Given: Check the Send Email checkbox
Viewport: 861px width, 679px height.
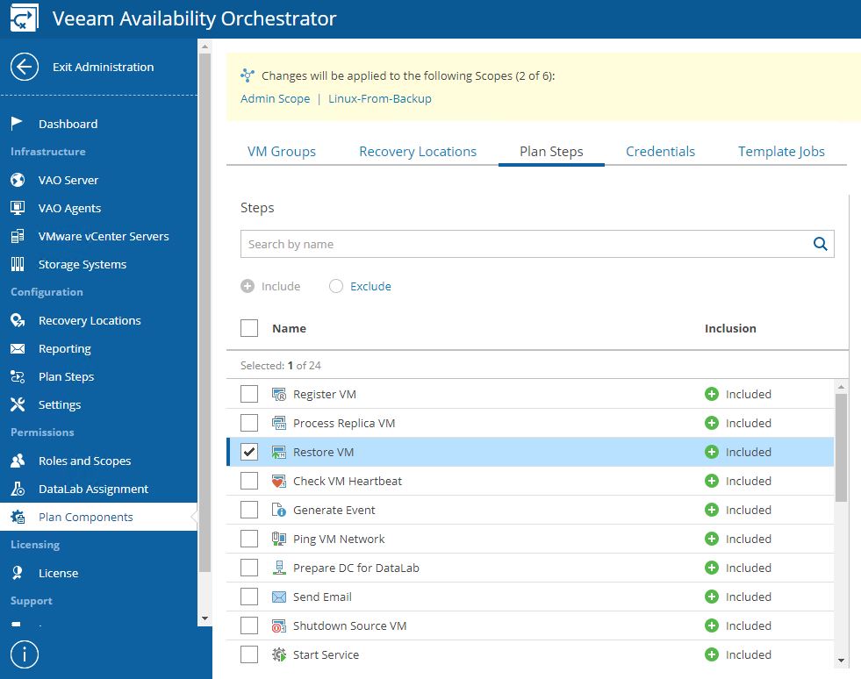Looking at the screenshot, I should pyautogui.click(x=249, y=597).
